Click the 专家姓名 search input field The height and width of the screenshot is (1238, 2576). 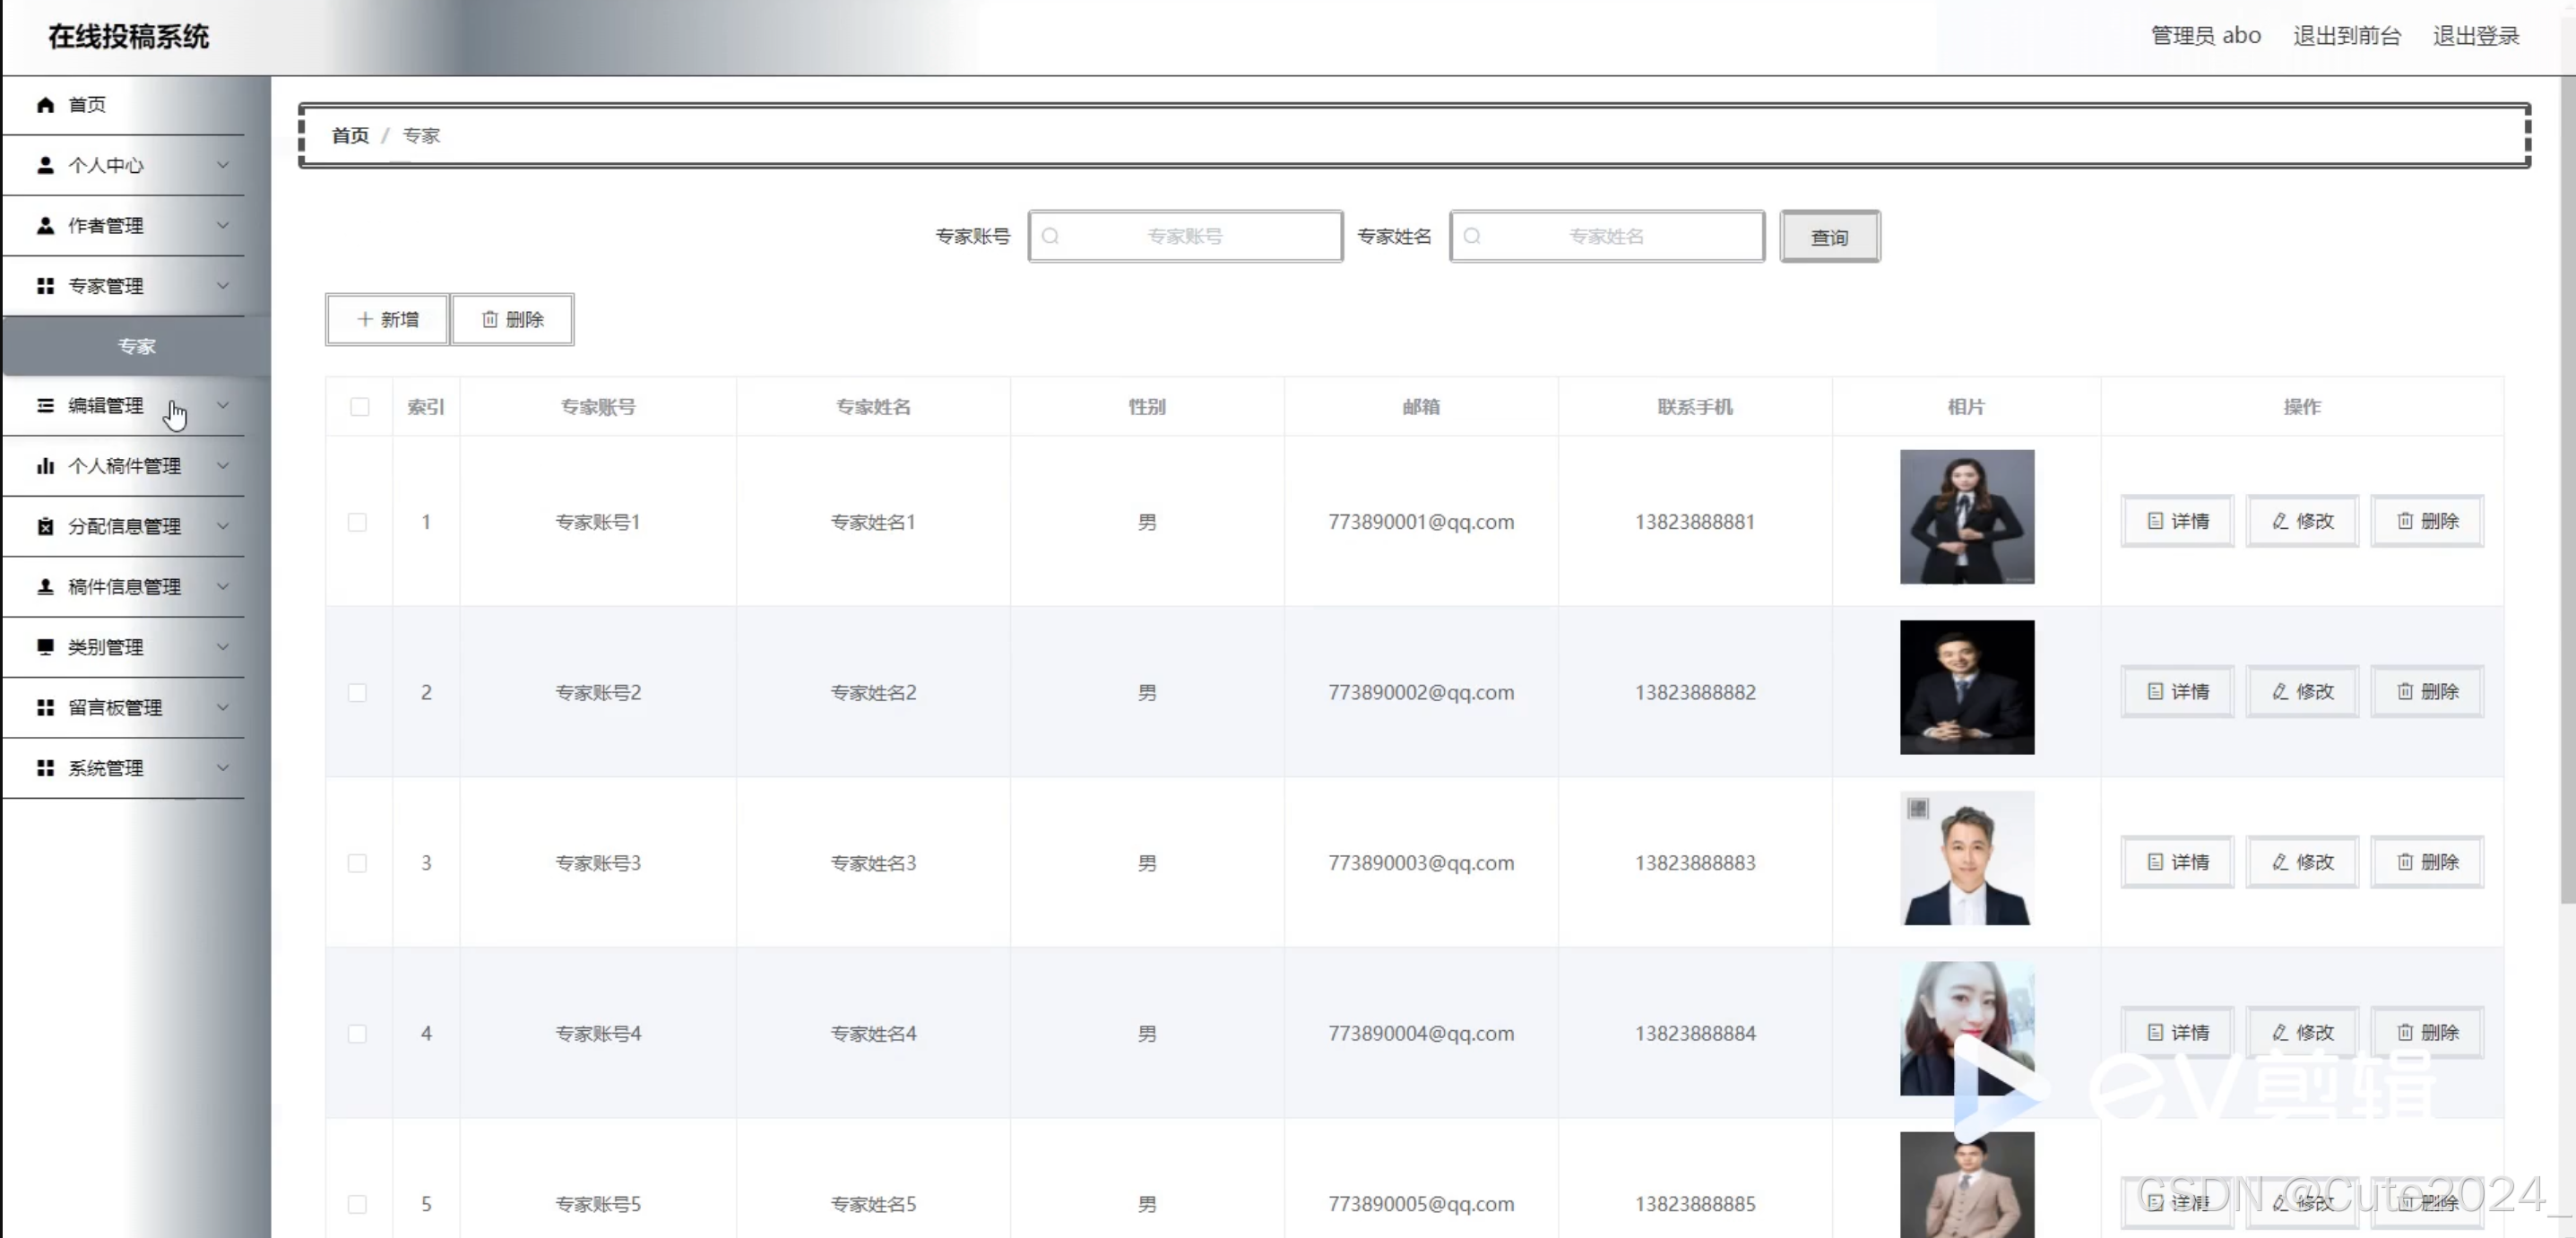(1606, 236)
